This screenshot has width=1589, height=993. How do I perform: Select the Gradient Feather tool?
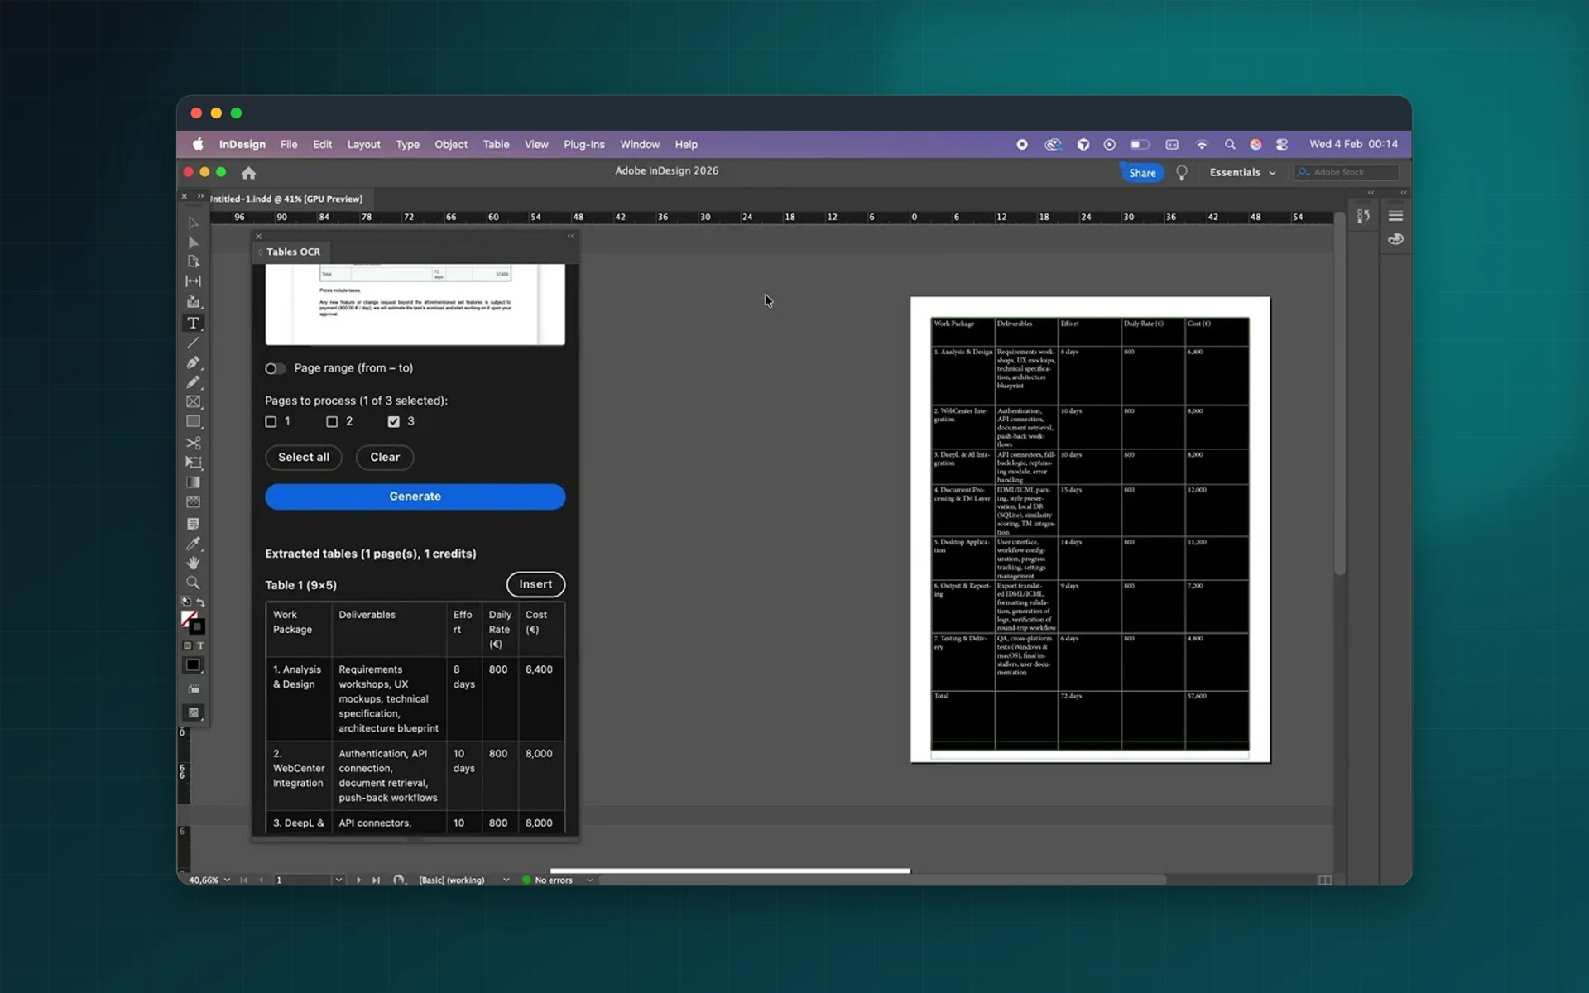point(193,502)
